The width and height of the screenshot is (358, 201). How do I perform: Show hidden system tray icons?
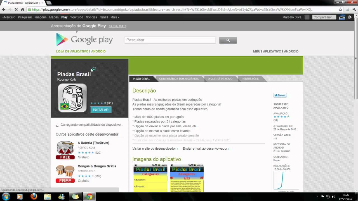coord(318,197)
